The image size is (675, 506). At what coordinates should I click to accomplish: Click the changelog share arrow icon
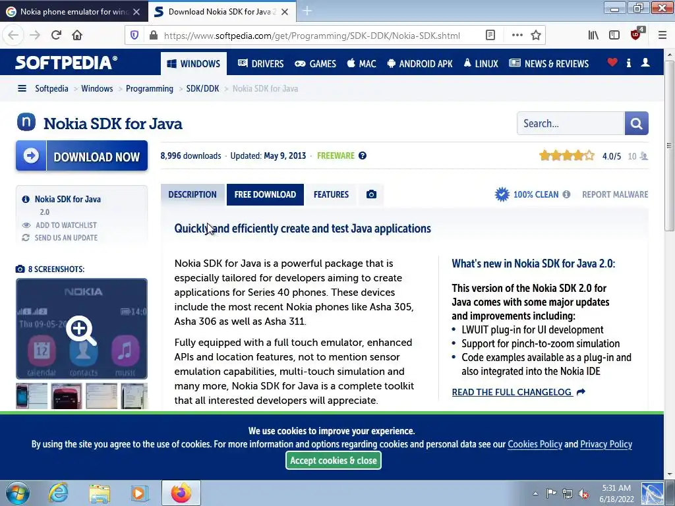[x=581, y=392]
